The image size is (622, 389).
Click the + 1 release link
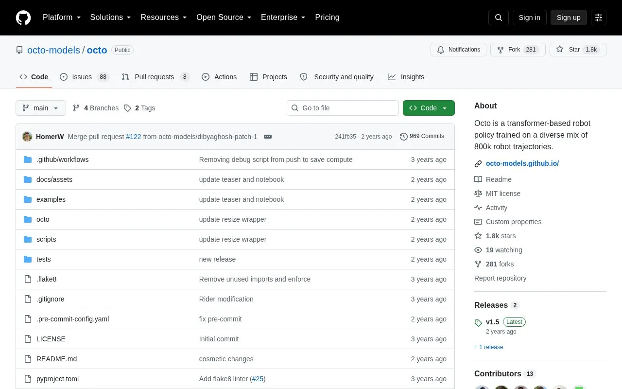488,347
